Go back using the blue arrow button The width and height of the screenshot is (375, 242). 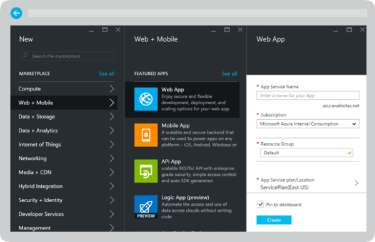[16, 13]
